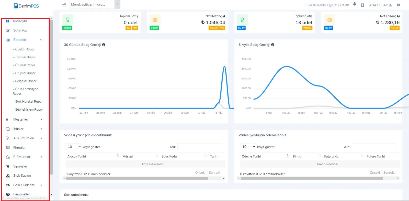Screen dimensions: 409x201
Task: Click the search magnifier button
Action: 118,4
